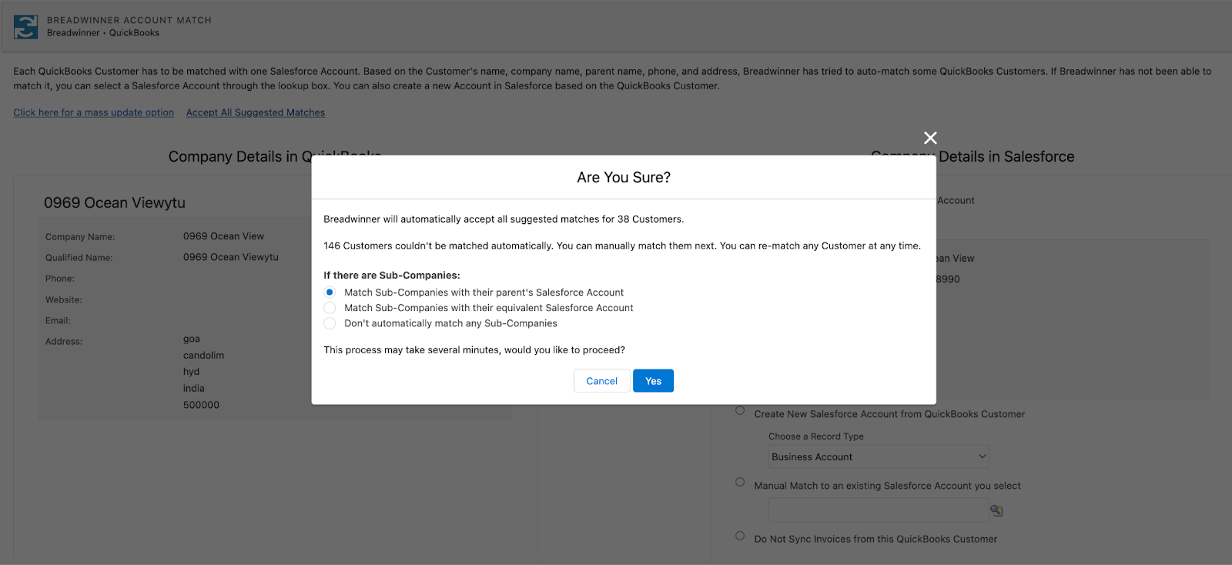This screenshot has height=565, width=1232.
Task: Click the Are You Sure? dialog title
Action: point(624,178)
